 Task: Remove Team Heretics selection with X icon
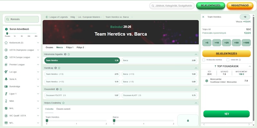[203, 17]
